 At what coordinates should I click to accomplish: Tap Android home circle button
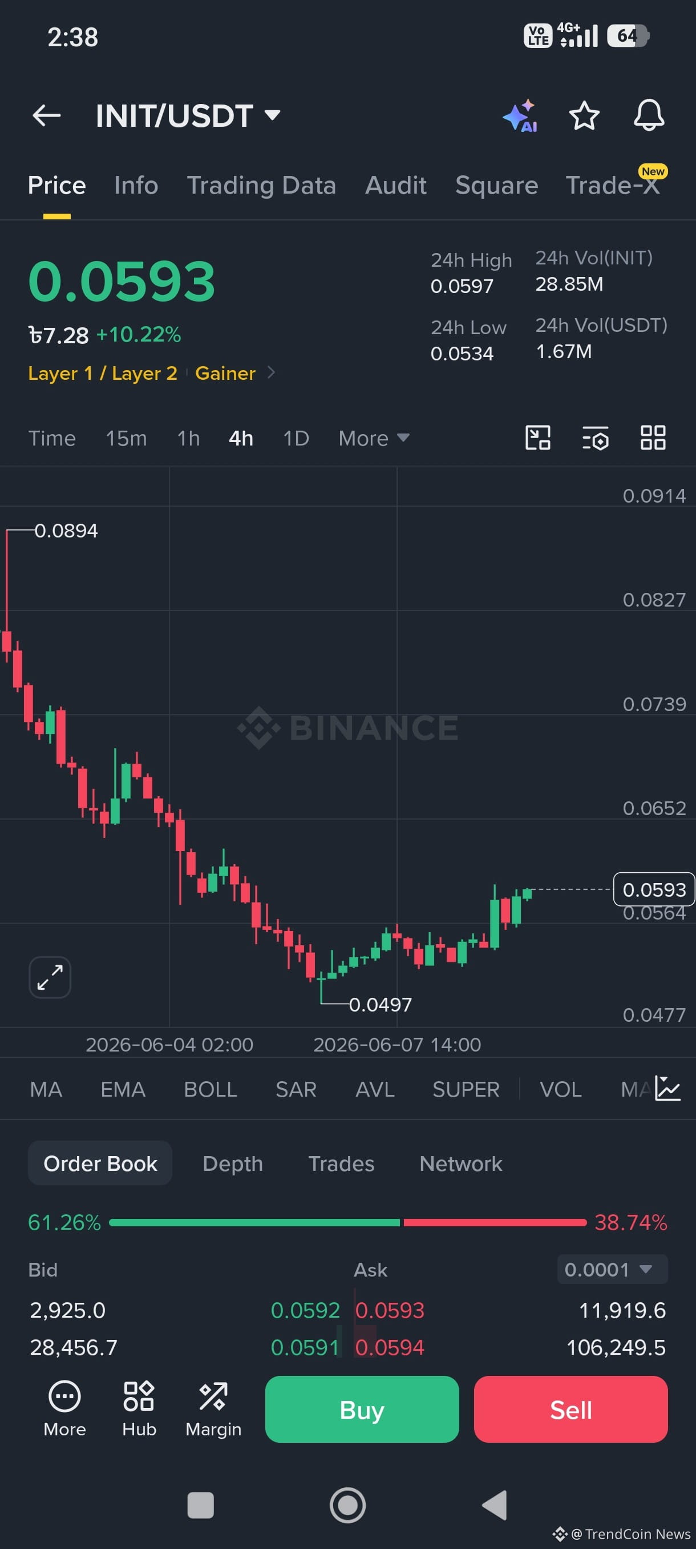[x=347, y=1506]
